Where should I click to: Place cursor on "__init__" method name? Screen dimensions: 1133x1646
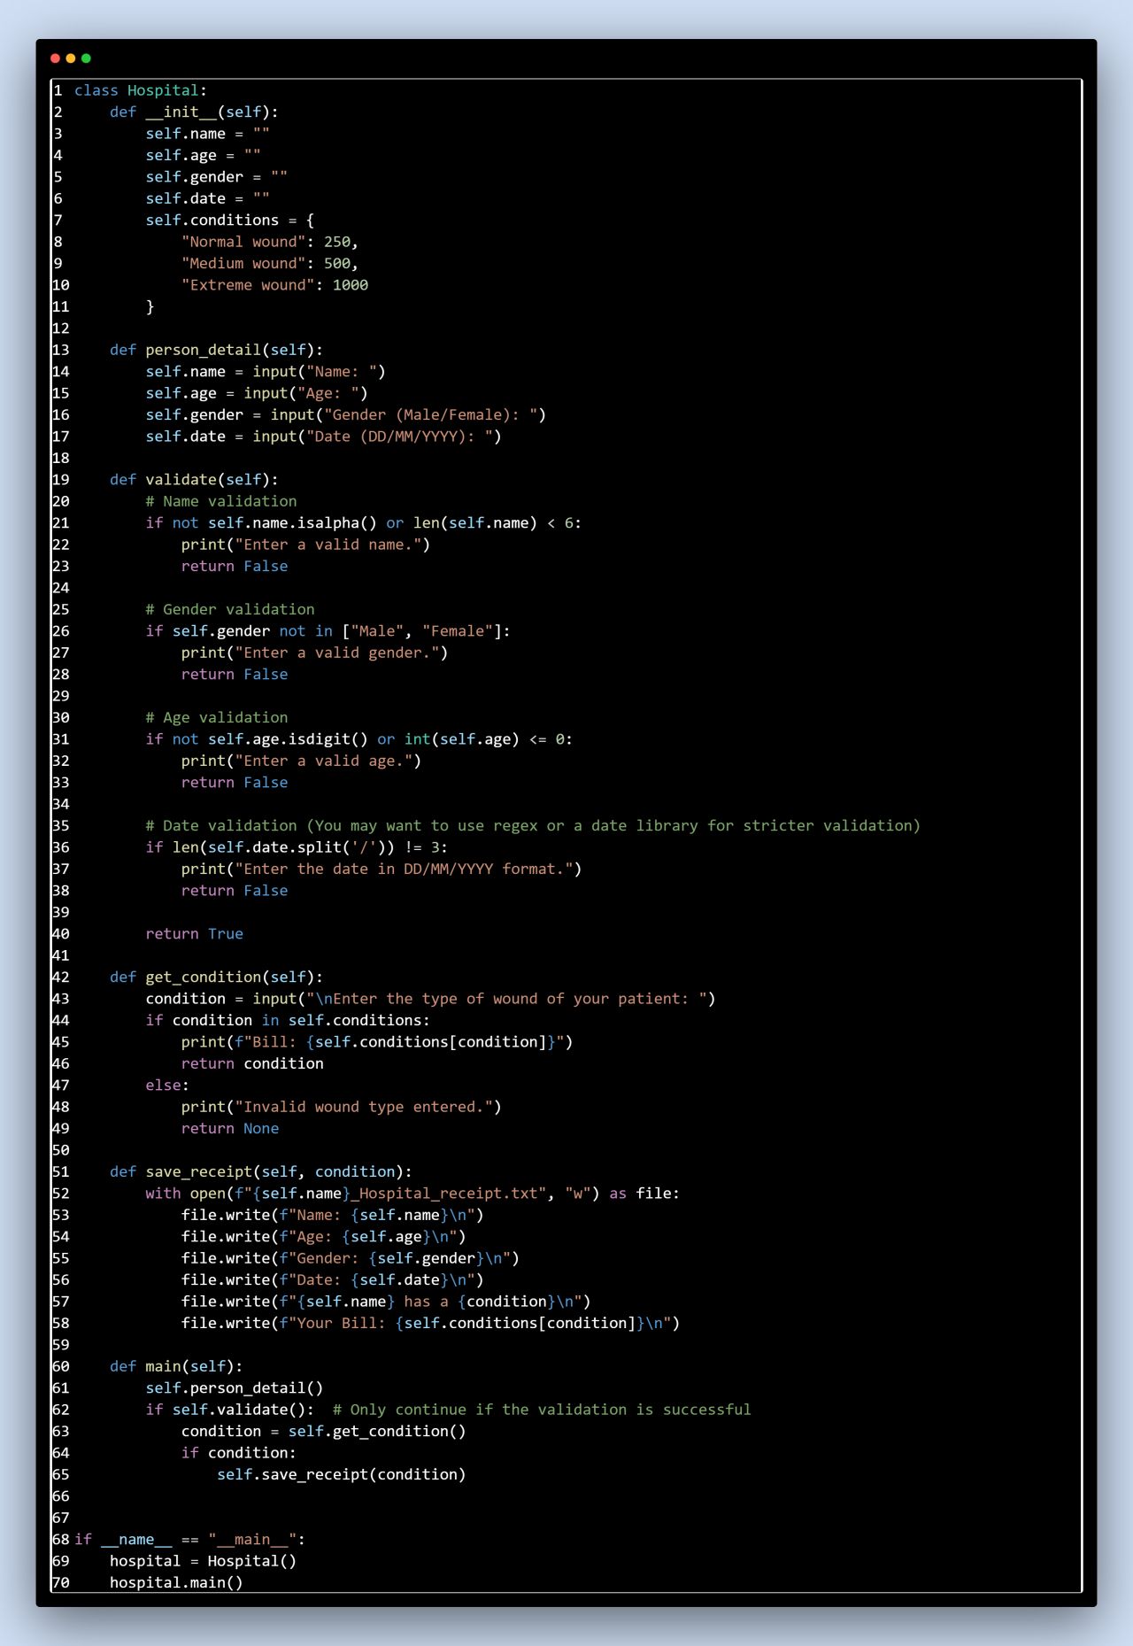click(181, 112)
